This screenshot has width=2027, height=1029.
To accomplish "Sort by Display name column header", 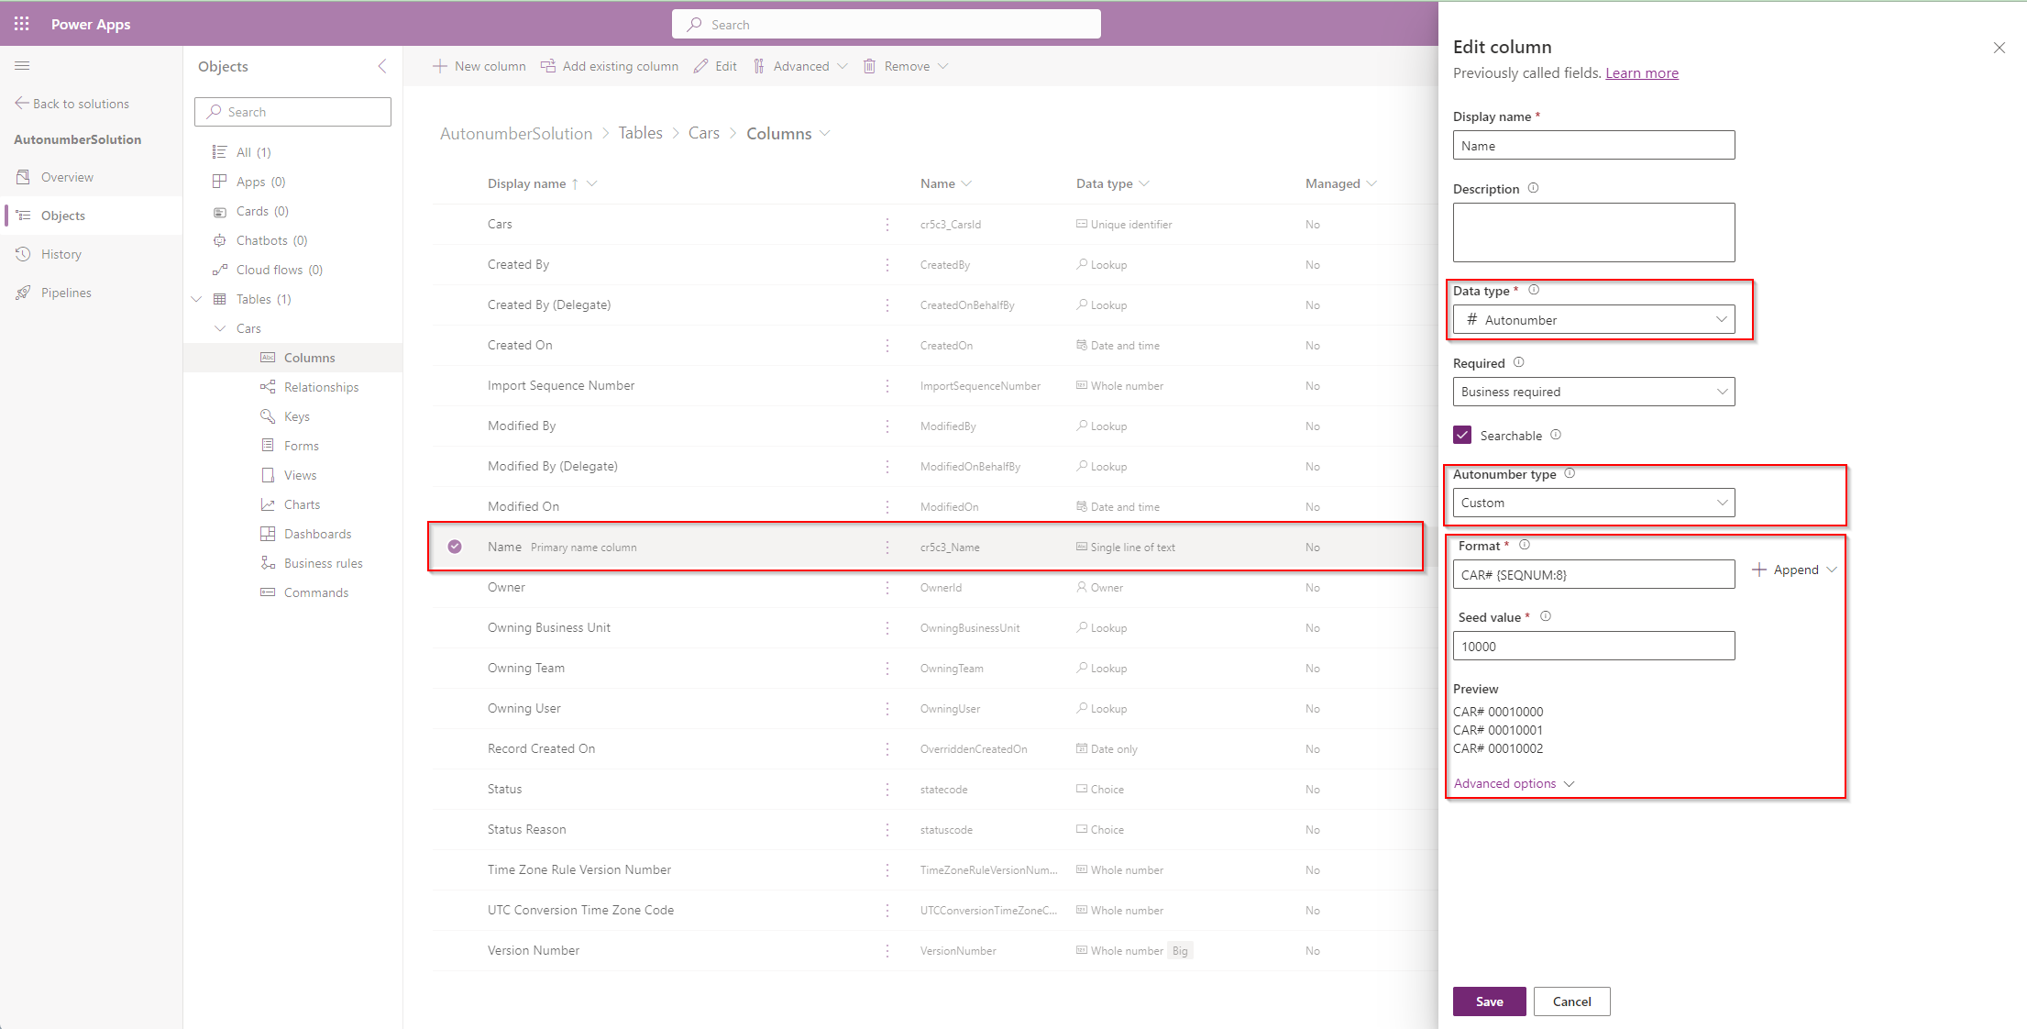I will pos(527,183).
